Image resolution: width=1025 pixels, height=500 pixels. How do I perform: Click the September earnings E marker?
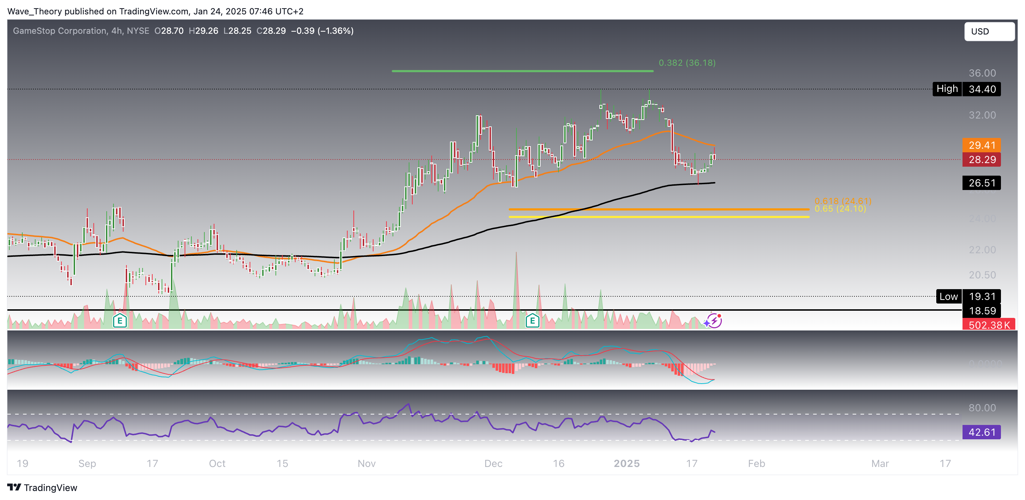click(x=120, y=320)
